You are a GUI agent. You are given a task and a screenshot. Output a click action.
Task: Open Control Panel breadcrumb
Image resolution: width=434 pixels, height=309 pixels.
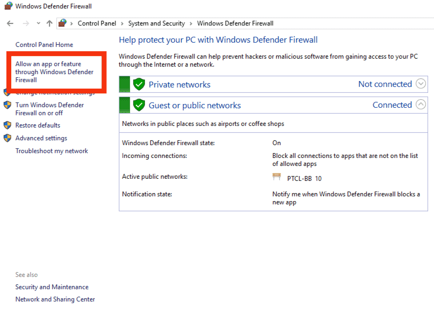(x=97, y=23)
